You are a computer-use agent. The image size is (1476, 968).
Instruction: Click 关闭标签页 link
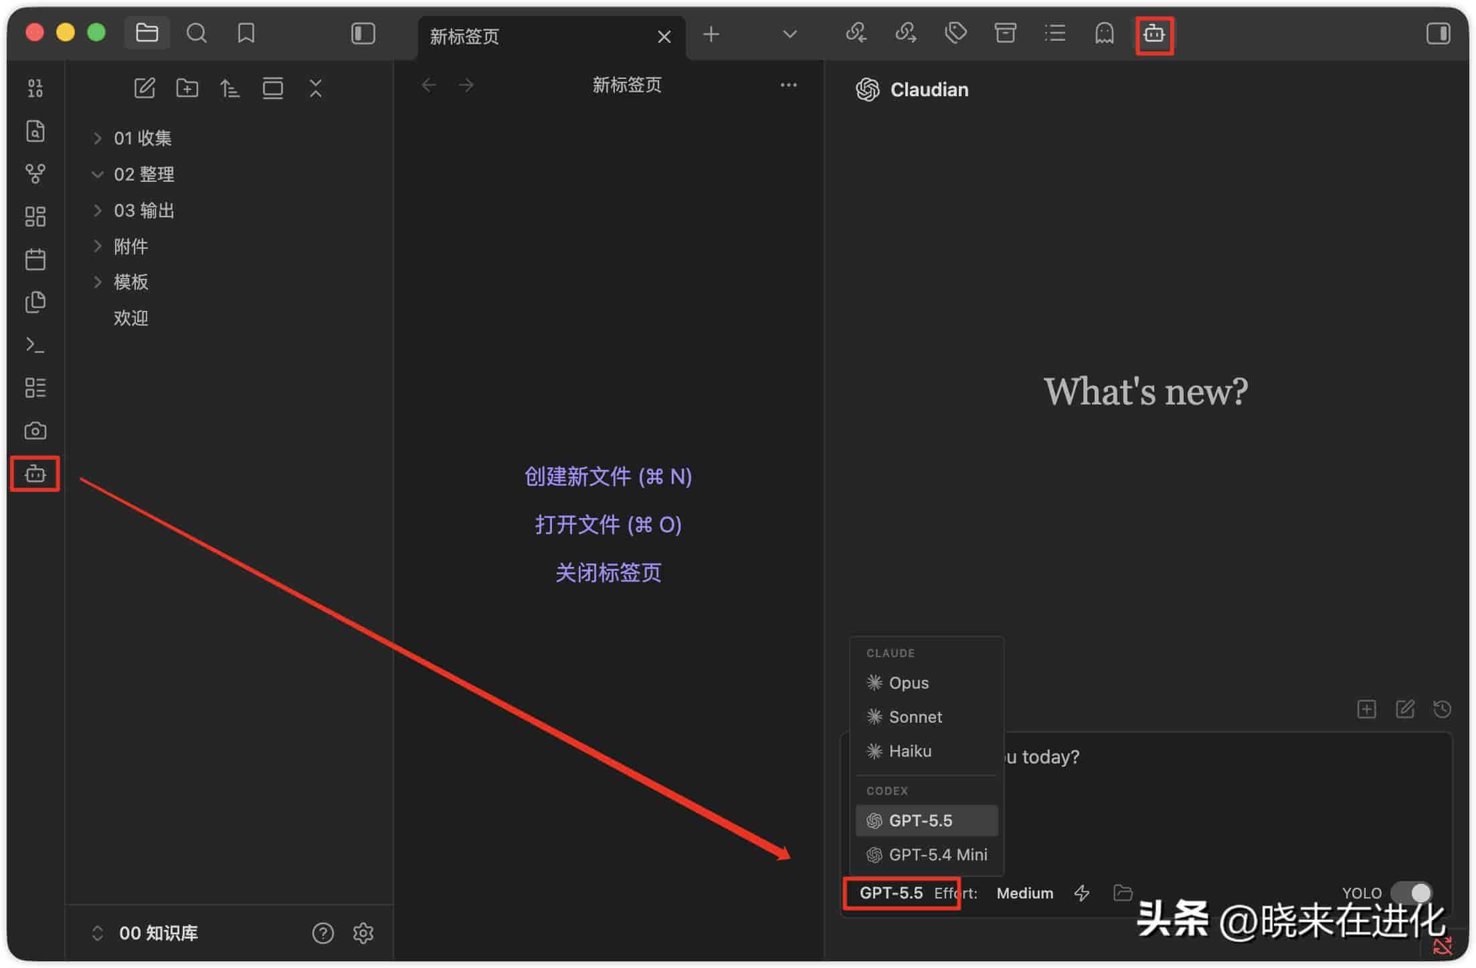point(608,573)
